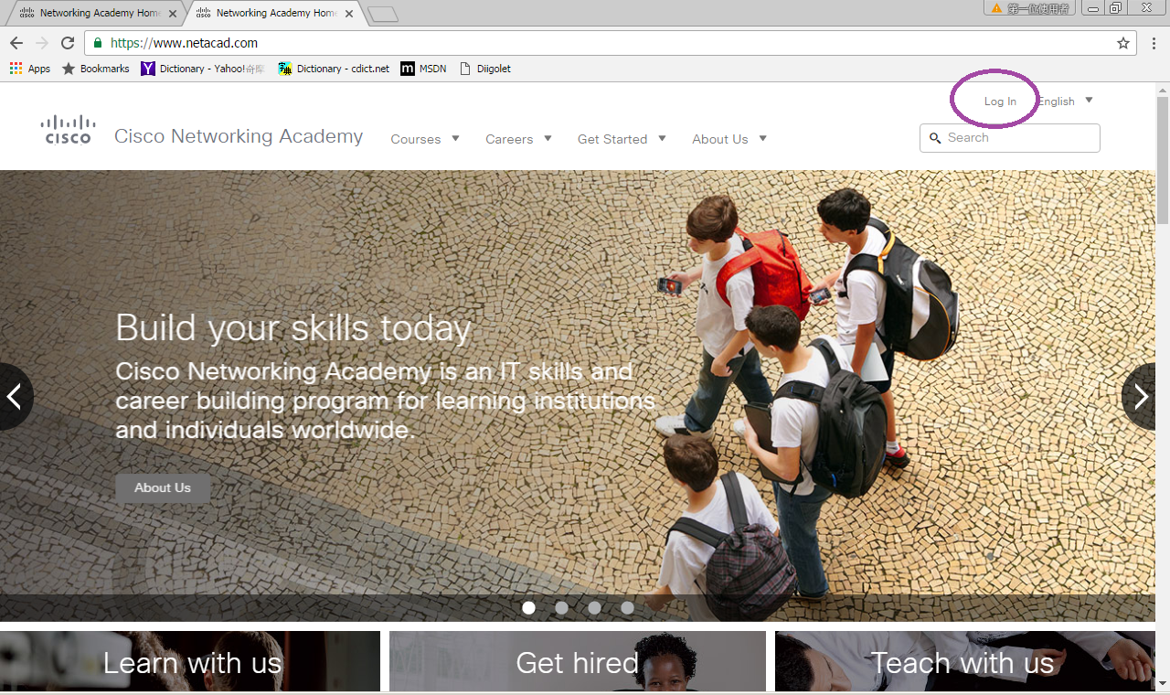This screenshot has height=695, width=1170.
Task: Select the third carousel dot indicator
Action: pyautogui.click(x=594, y=607)
